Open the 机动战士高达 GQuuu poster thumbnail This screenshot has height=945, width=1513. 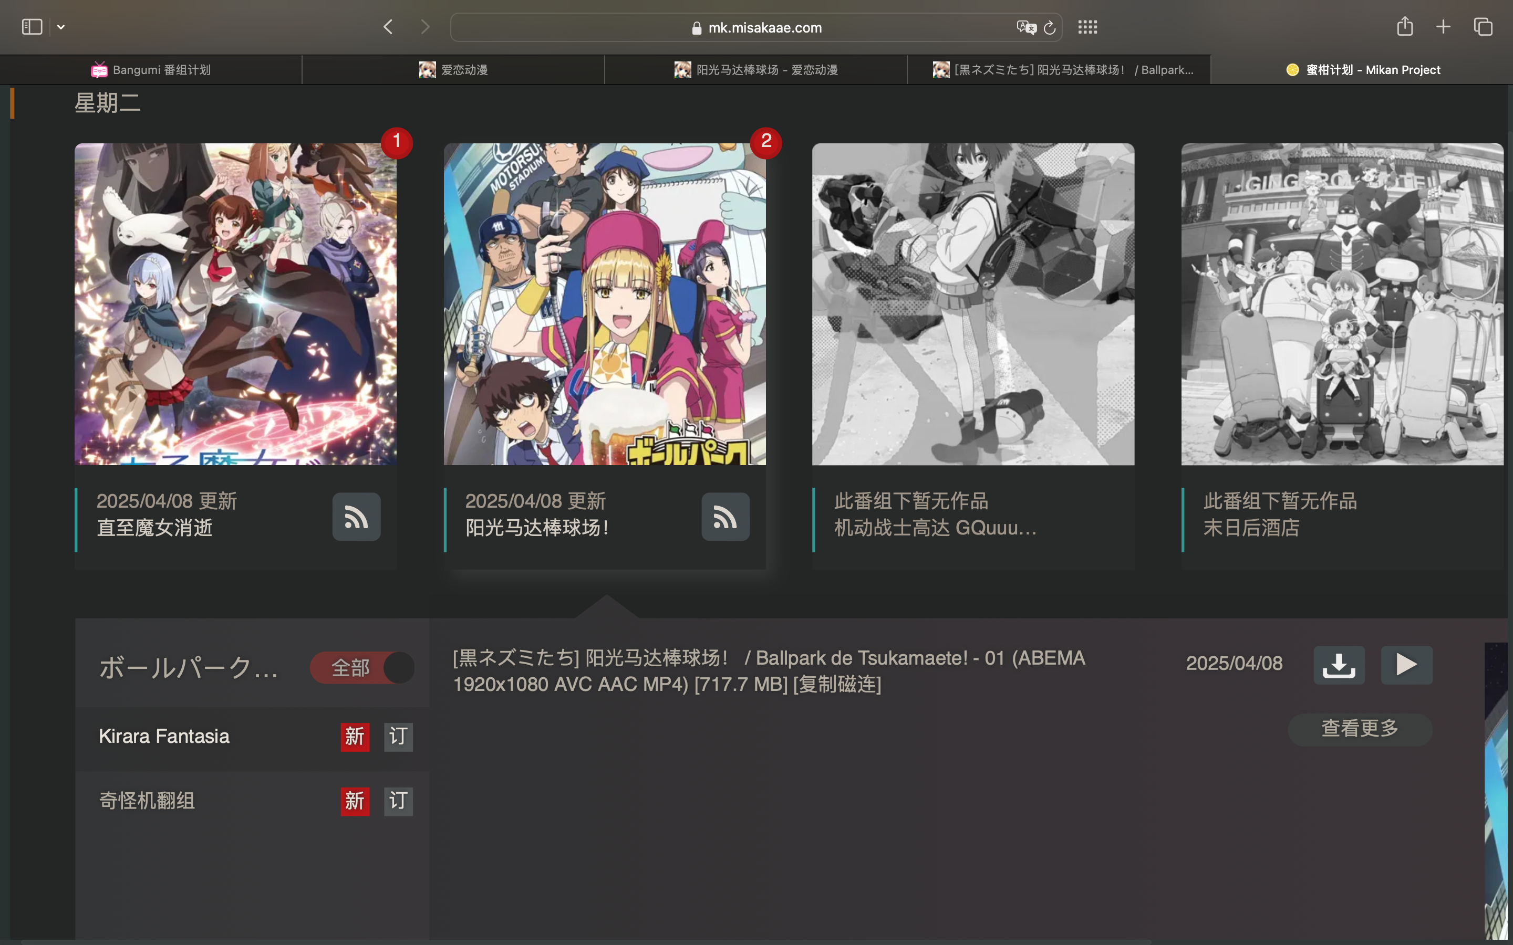973,304
